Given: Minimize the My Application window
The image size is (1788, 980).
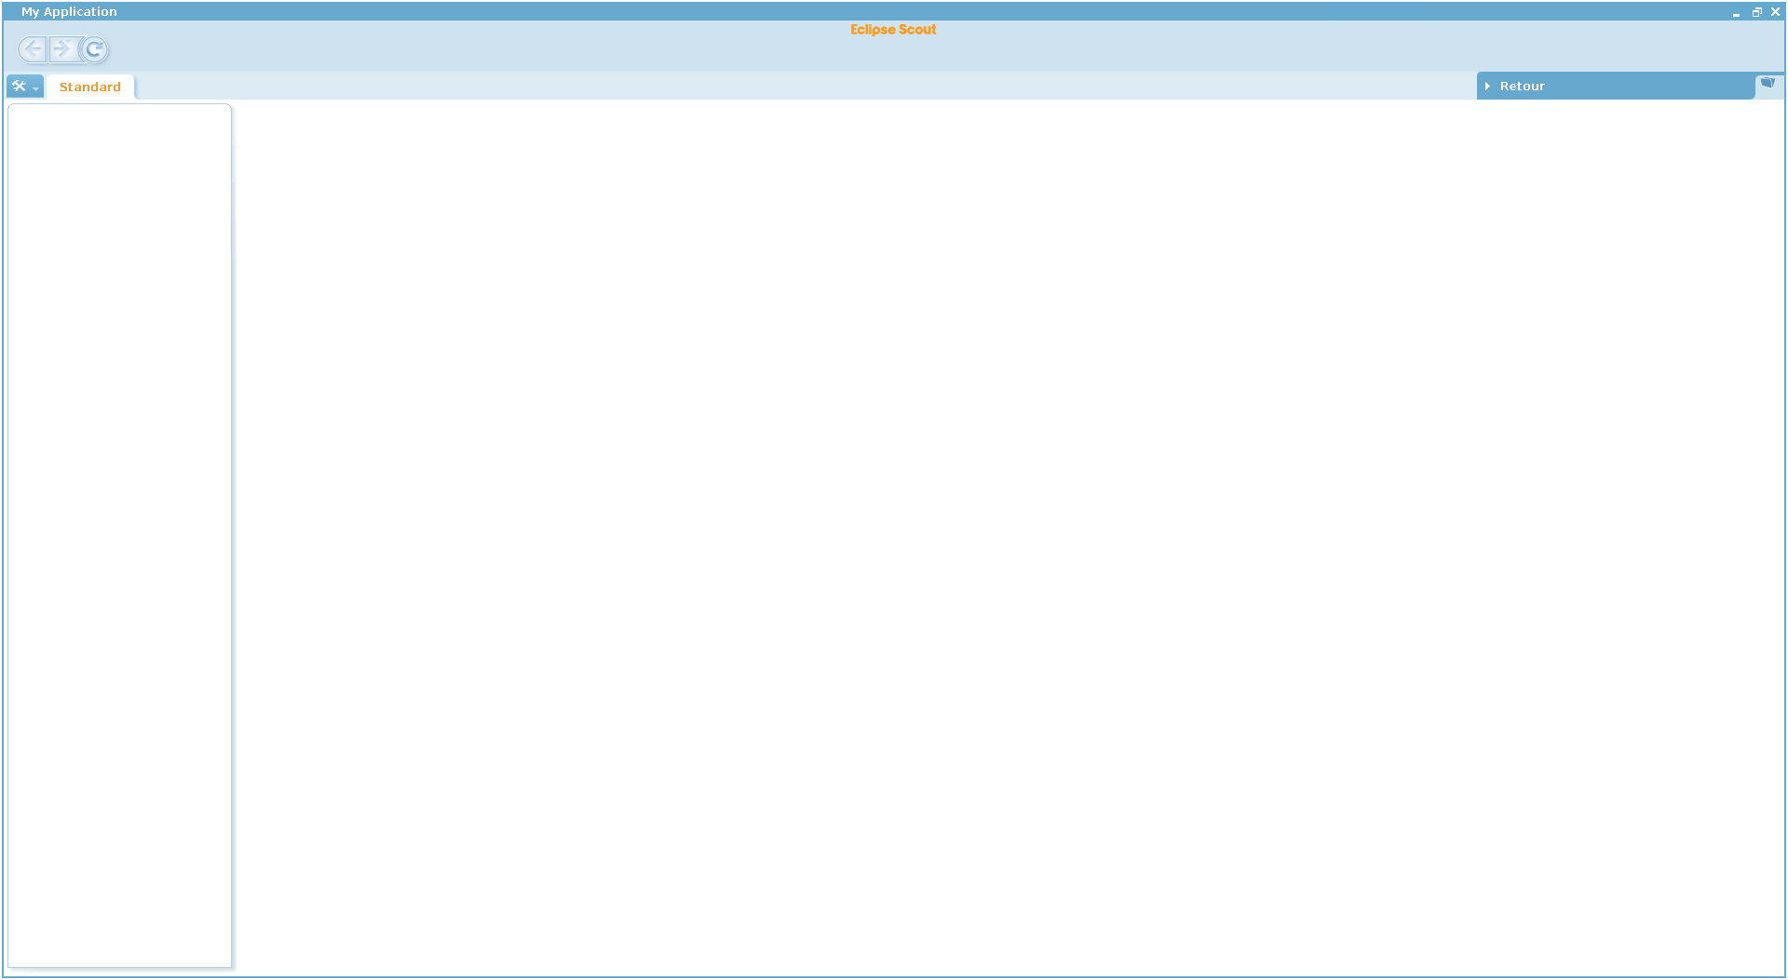Looking at the screenshot, I should pos(1736,13).
